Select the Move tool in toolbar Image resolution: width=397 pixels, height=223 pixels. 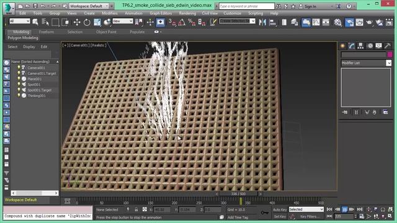[x=77, y=22]
